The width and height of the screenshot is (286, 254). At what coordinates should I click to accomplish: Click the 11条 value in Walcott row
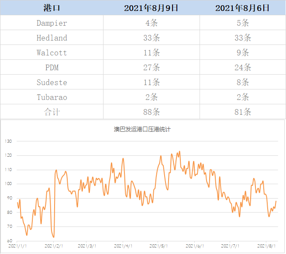pos(152,53)
